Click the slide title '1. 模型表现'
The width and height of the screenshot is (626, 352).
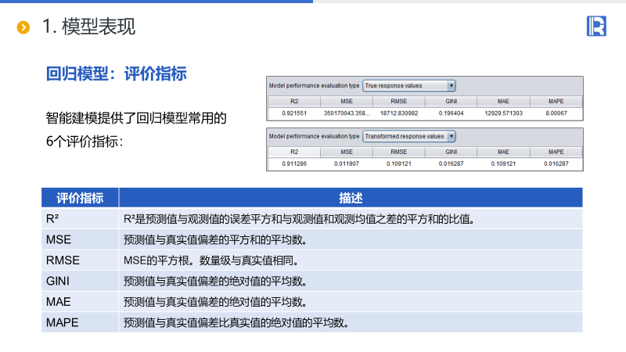click(x=88, y=27)
